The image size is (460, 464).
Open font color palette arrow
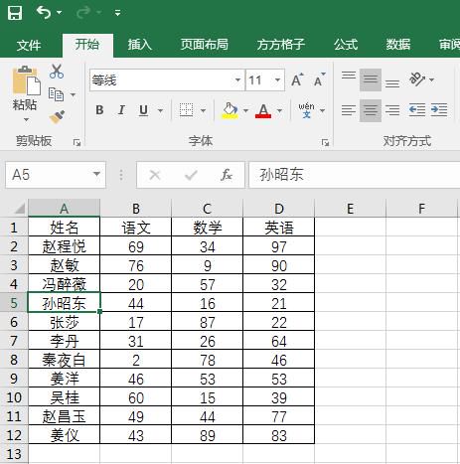[x=279, y=110]
